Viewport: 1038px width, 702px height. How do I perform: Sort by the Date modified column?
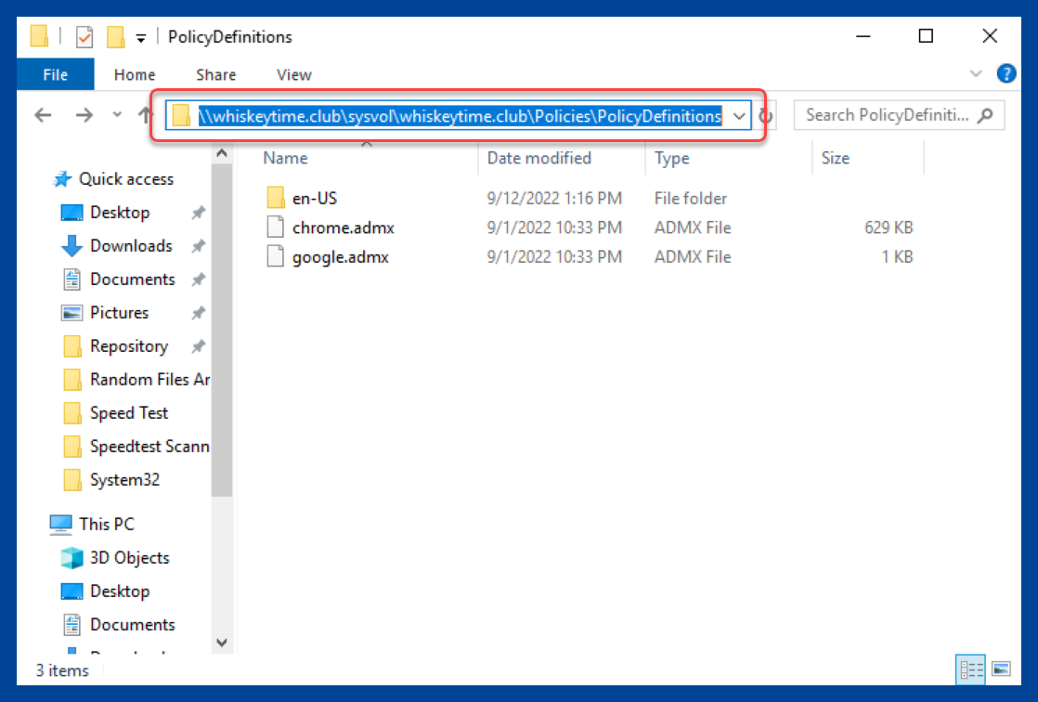(x=538, y=158)
